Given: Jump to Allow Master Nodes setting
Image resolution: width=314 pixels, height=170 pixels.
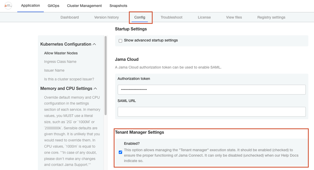Looking at the screenshot, I should click(x=61, y=53).
